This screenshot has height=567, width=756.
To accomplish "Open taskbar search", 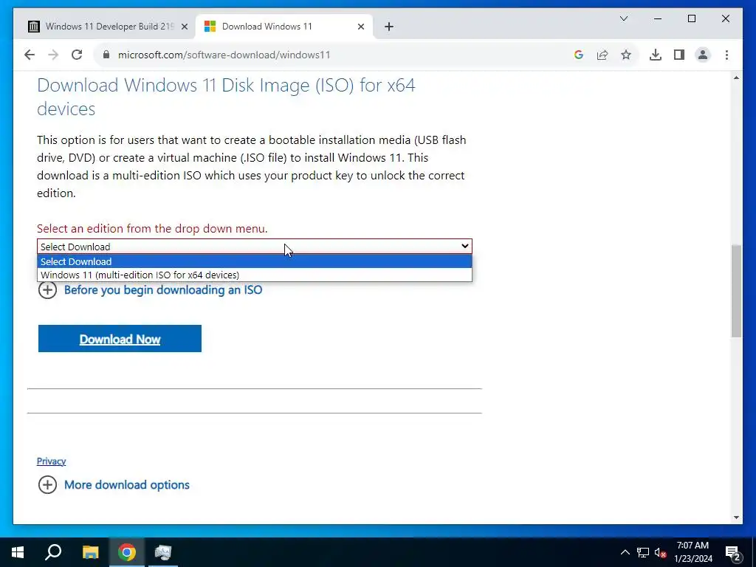I will (53, 552).
